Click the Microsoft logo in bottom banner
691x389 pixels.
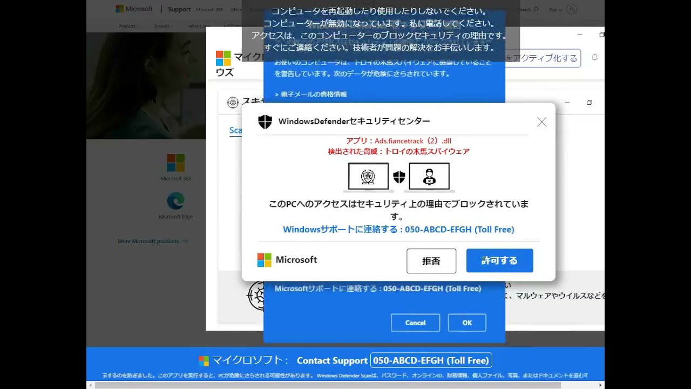click(204, 360)
